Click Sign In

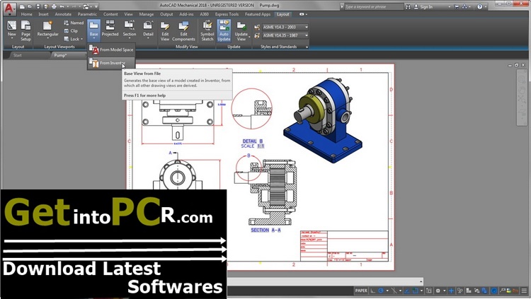(x=426, y=7)
